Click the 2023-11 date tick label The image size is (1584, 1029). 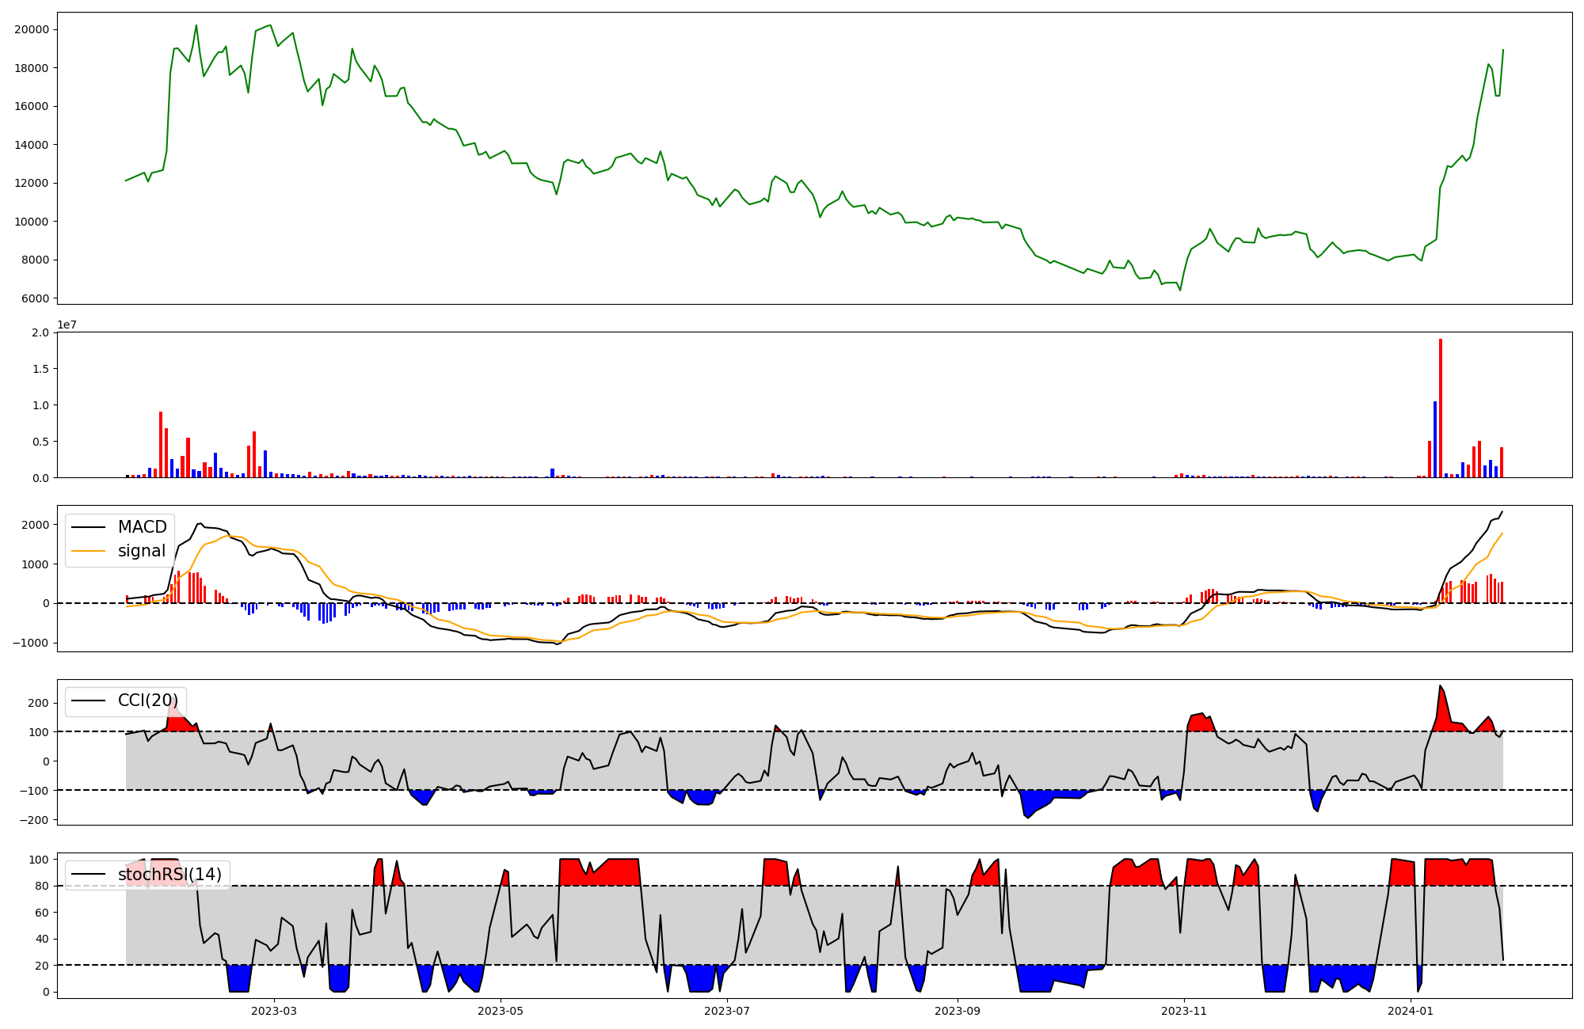[x=1183, y=1011]
